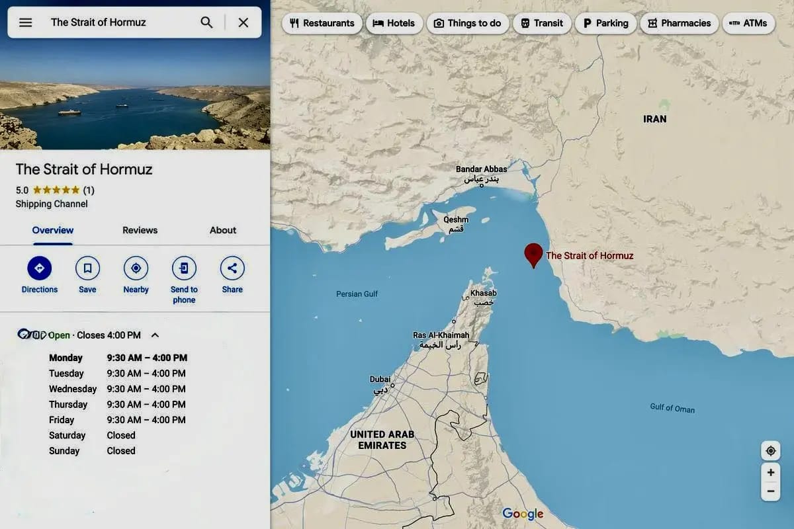Click the Wednesday hours row

click(117, 389)
